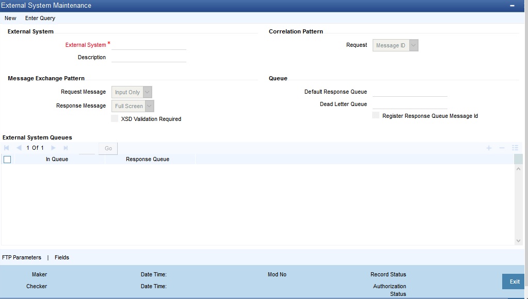Image resolution: width=528 pixels, height=299 pixels.
Task: Click the page number box beside Go
Action: pos(87,149)
